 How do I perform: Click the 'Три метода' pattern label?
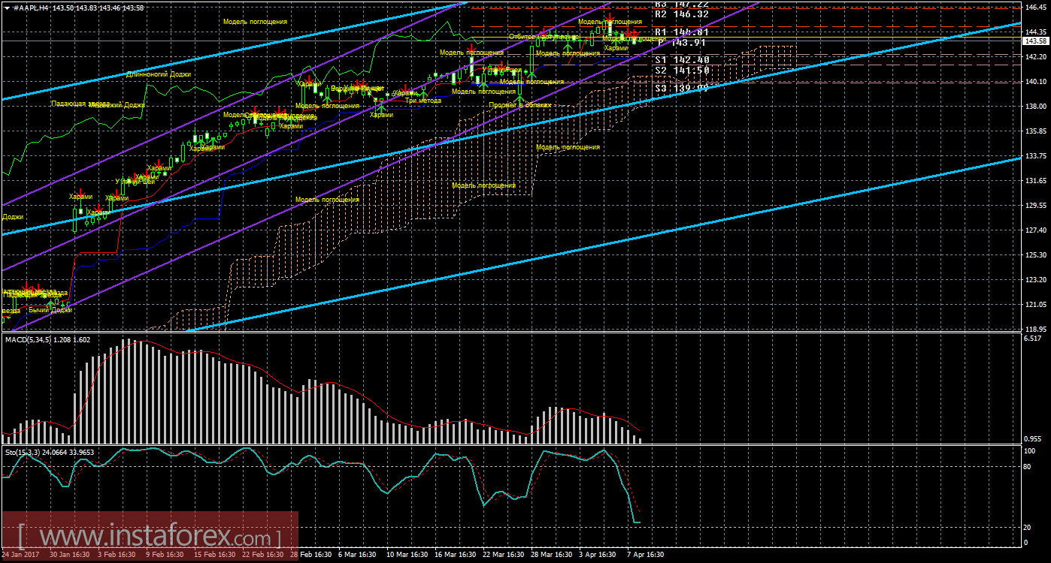pyautogui.click(x=423, y=100)
